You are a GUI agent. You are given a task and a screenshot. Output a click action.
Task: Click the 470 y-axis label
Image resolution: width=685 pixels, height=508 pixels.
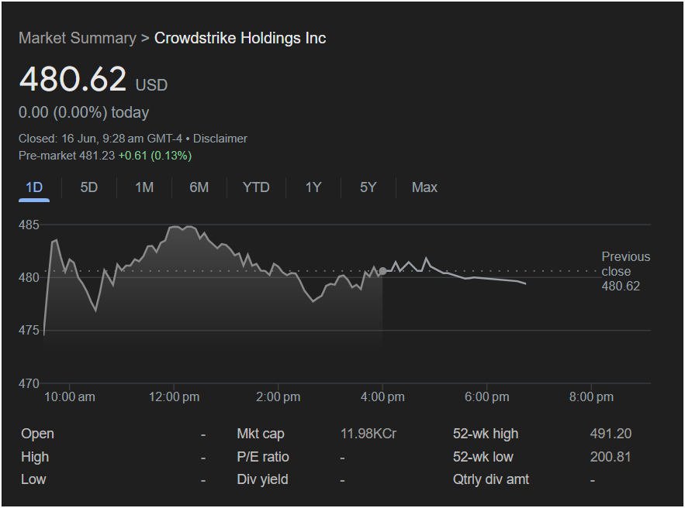(x=29, y=384)
